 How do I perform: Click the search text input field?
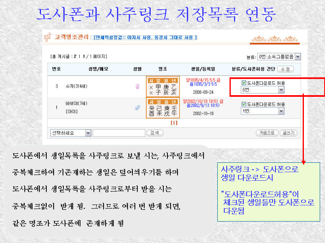(x=119, y=133)
